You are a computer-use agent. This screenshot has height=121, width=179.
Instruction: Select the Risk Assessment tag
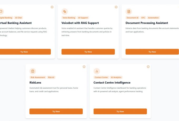(38, 78)
